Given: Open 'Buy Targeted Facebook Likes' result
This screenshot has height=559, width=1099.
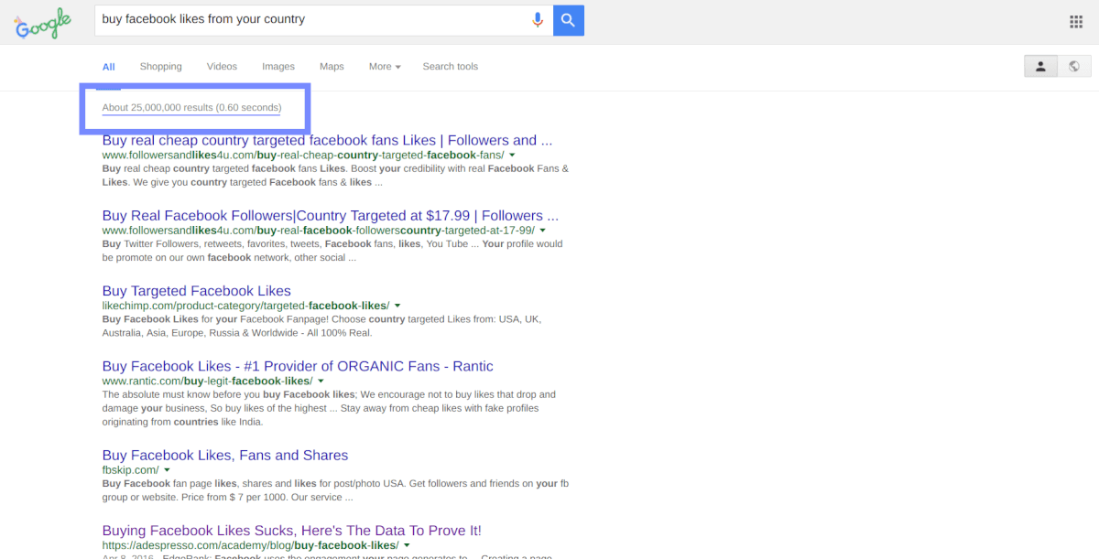Looking at the screenshot, I should point(197,291).
